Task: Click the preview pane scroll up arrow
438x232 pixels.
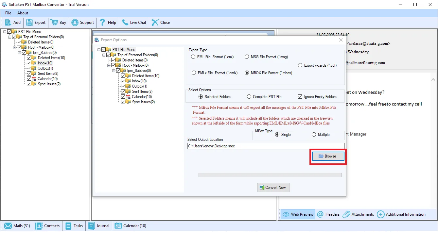Action: pyautogui.click(x=433, y=79)
